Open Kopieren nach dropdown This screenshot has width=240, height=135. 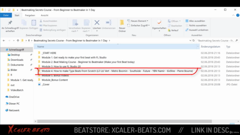click(86, 26)
